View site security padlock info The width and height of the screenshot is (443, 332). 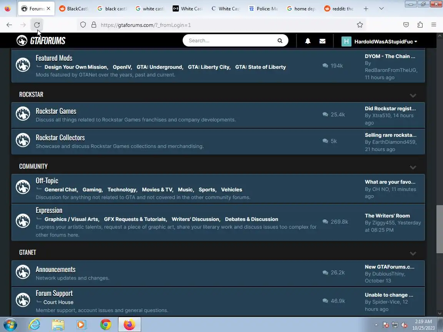(94, 25)
